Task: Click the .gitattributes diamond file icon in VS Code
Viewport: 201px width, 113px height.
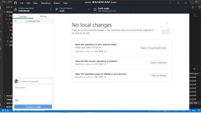Action: pyautogui.click(x=7, y=45)
